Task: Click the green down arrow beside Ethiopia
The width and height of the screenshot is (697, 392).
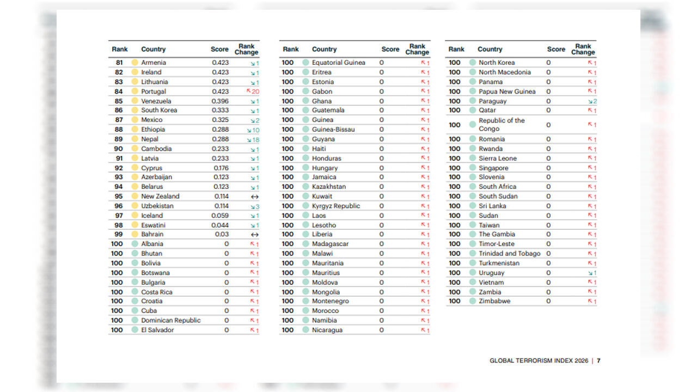Action: click(249, 130)
